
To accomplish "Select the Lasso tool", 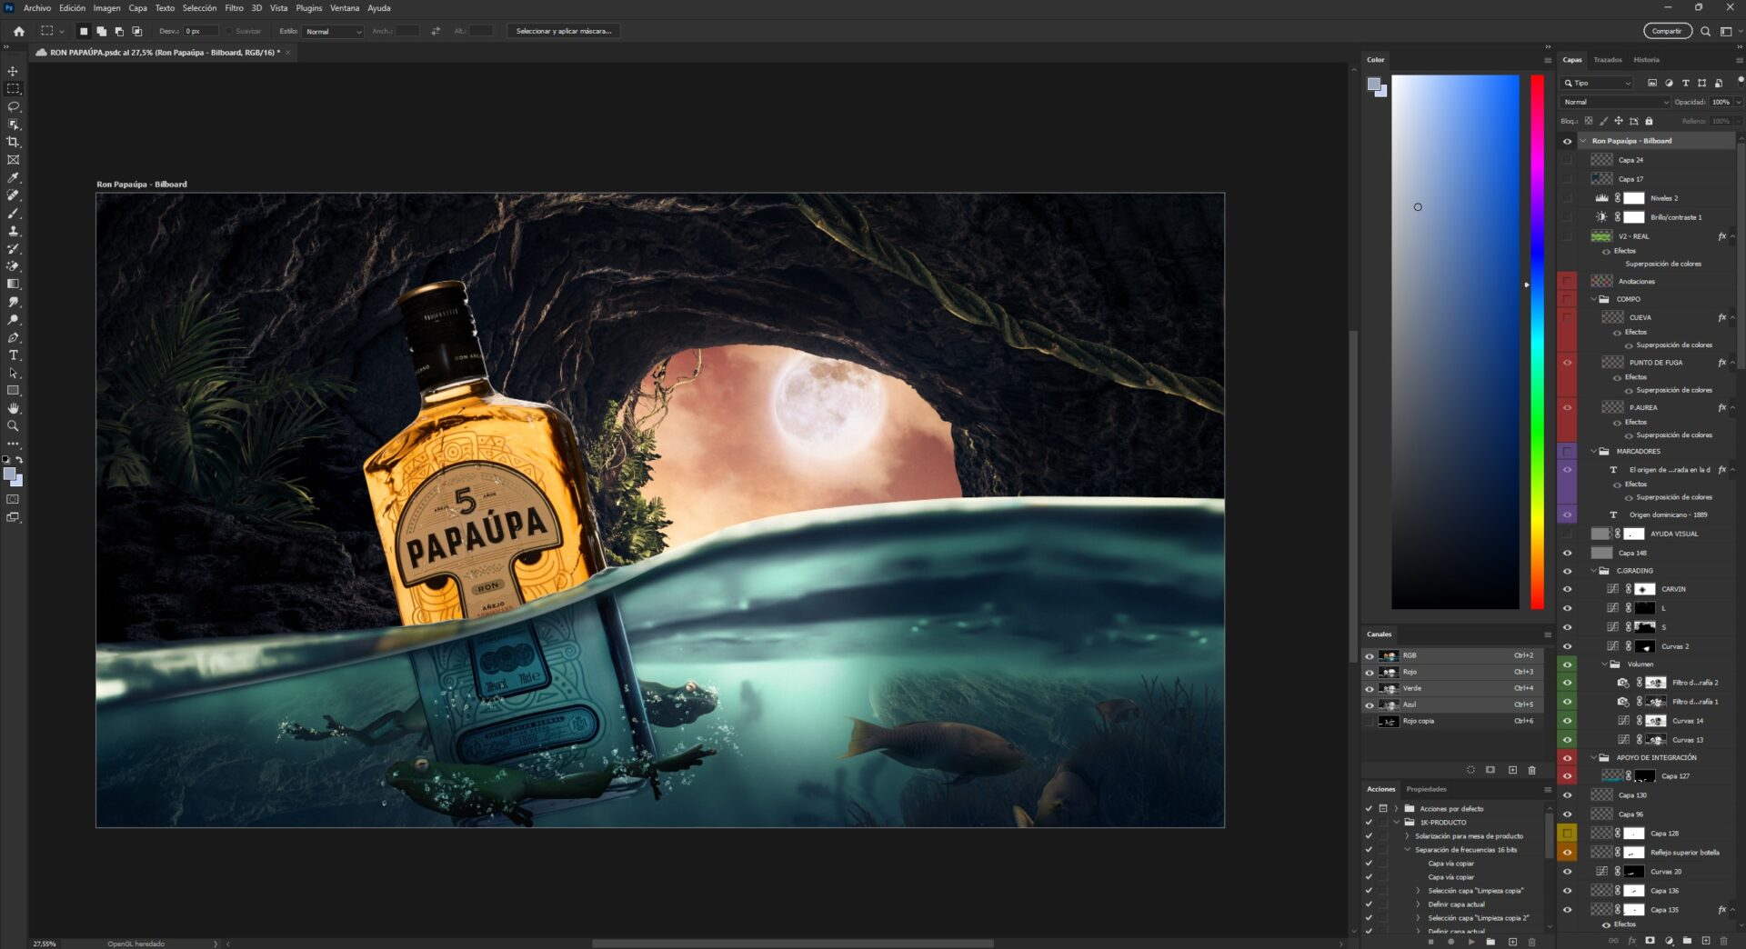I will tap(13, 106).
